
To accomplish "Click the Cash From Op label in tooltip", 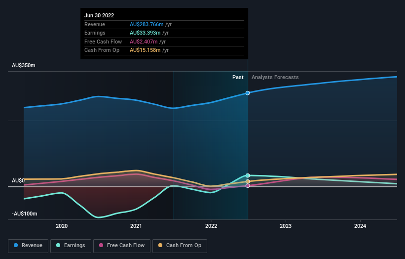I will pos(102,50).
